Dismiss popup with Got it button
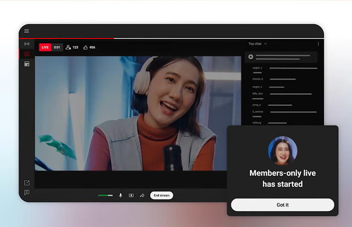 pyautogui.click(x=282, y=205)
